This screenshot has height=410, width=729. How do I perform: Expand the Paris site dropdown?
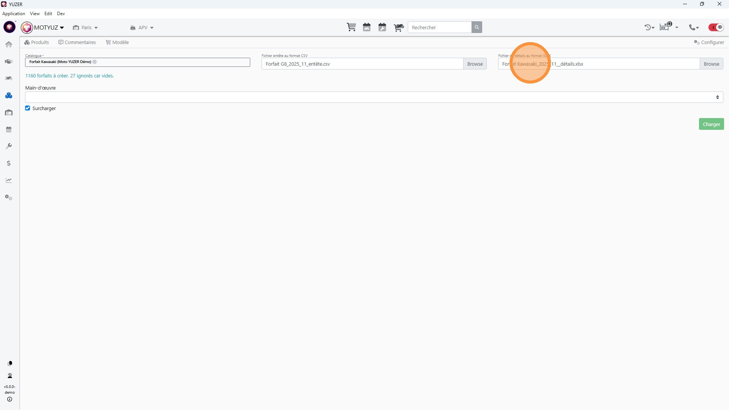point(86,28)
